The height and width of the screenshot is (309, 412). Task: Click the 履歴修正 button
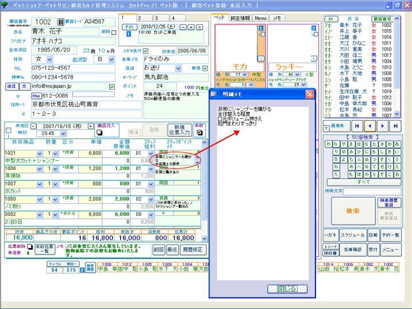pos(192,249)
